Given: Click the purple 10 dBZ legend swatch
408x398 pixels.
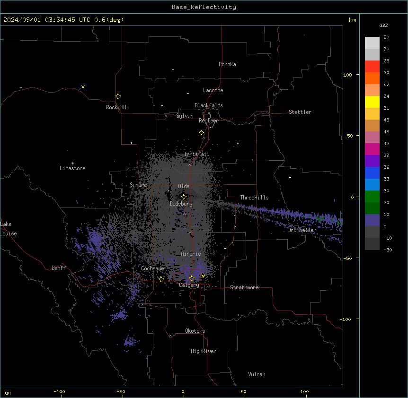Looking at the screenshot, I should click(x=372, y=220).
